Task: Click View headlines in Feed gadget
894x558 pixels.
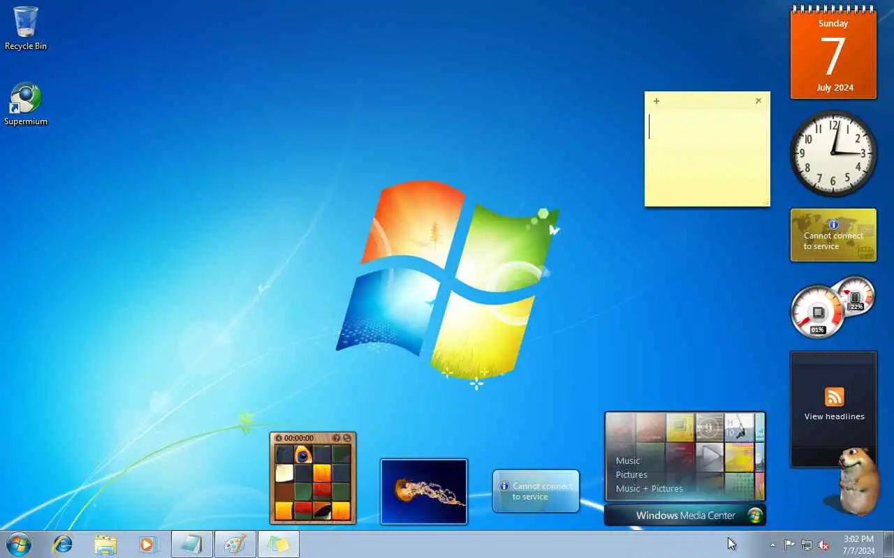Action: (x=834, y=416)
